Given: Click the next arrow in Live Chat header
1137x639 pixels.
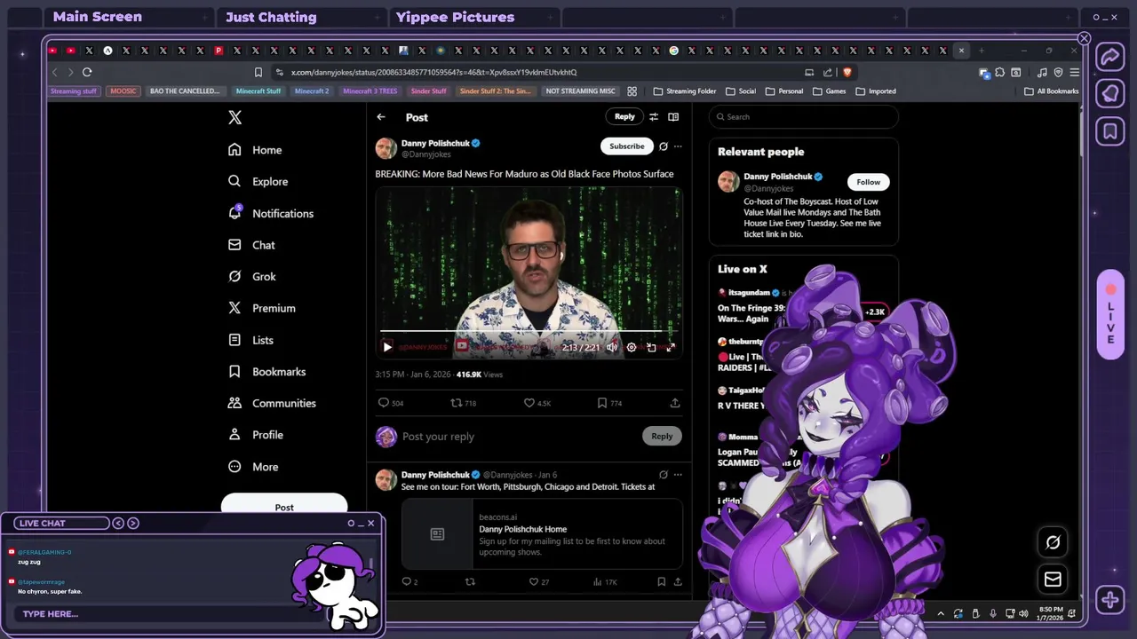Looking at the screenshot, I should point(133,523).
